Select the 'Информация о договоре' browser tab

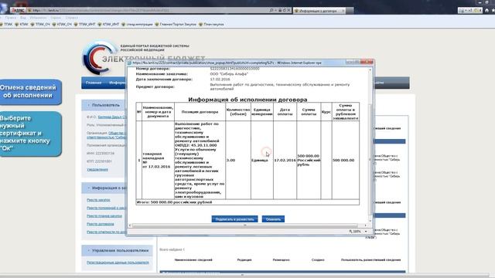coord(319,11)
